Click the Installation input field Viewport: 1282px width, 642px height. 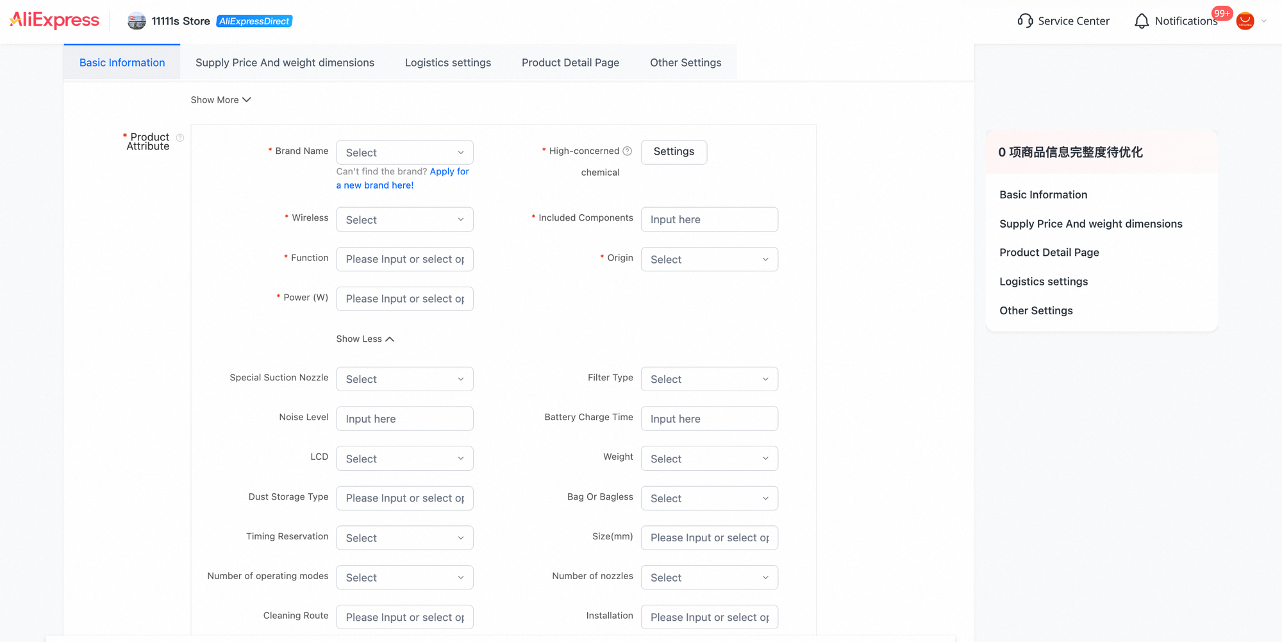710,617
